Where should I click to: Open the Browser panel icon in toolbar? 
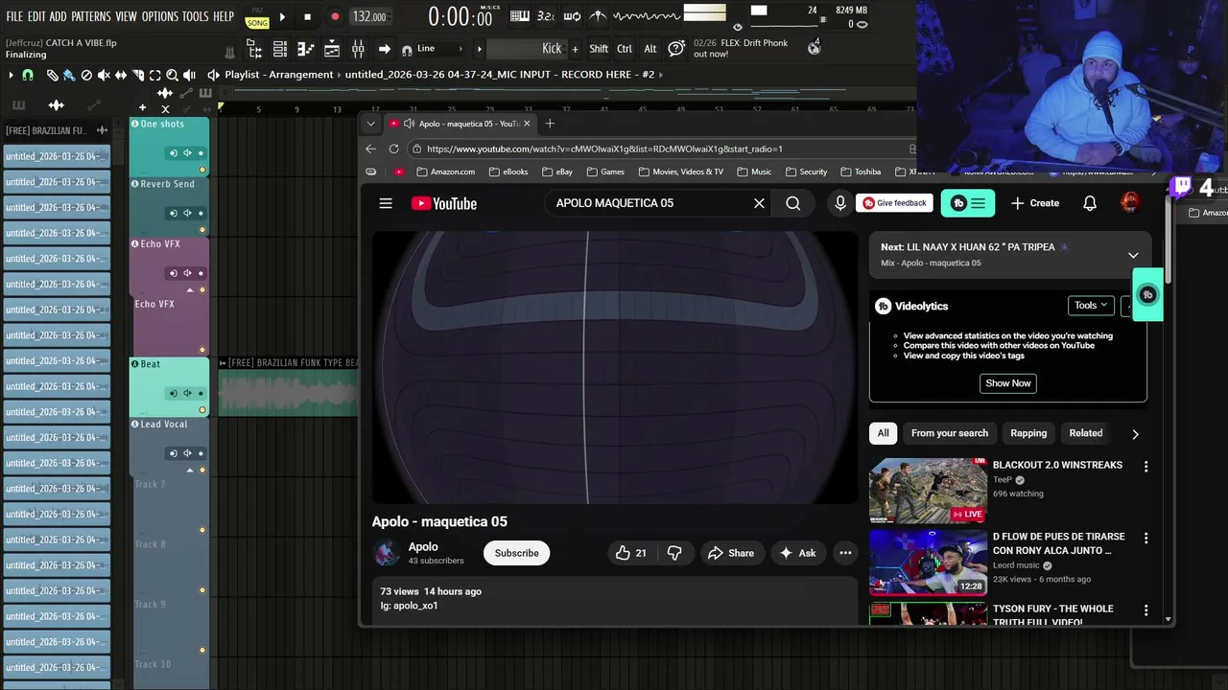coord(255,49)
